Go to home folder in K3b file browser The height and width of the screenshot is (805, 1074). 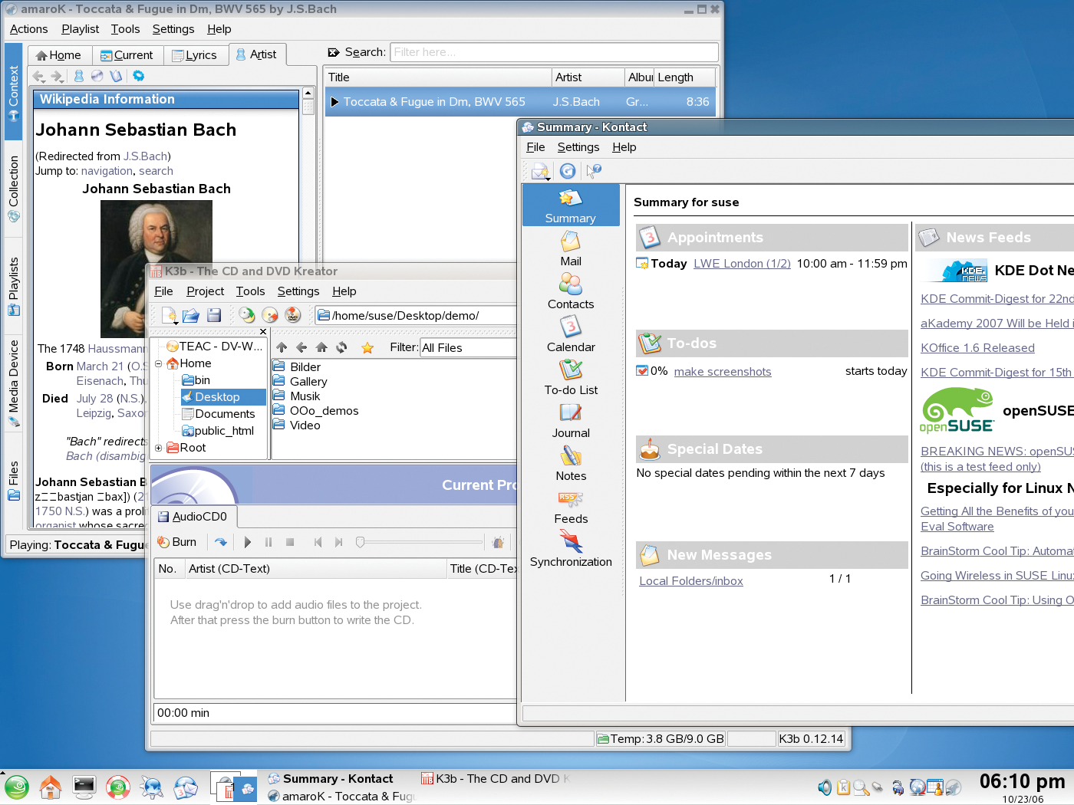(x=322, y=347)
